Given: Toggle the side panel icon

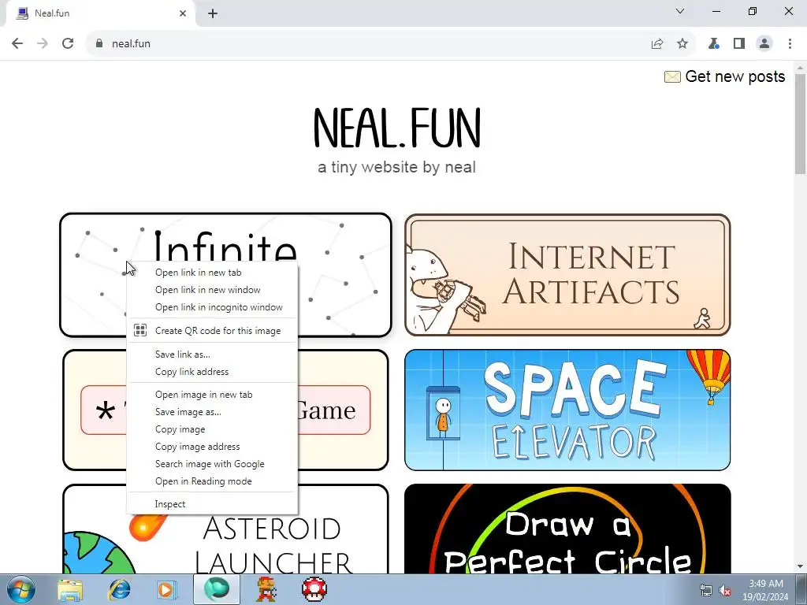Looking at the screenshot, I should pos(739,44).
